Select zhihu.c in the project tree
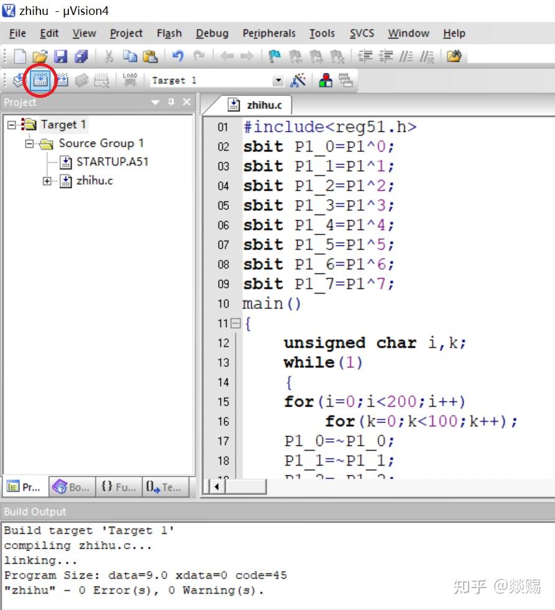Viewport: 555px width, 610px height. click(95, 181)
